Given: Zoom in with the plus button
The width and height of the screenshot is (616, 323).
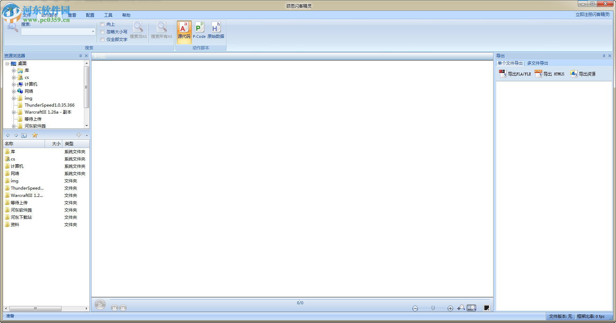Looking at the screenshot, I should [450, 308].
